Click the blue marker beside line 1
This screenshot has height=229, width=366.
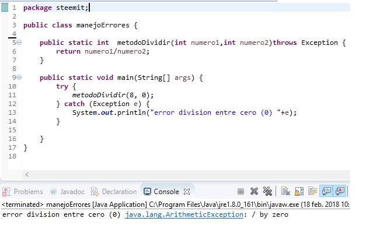[5, 7]
